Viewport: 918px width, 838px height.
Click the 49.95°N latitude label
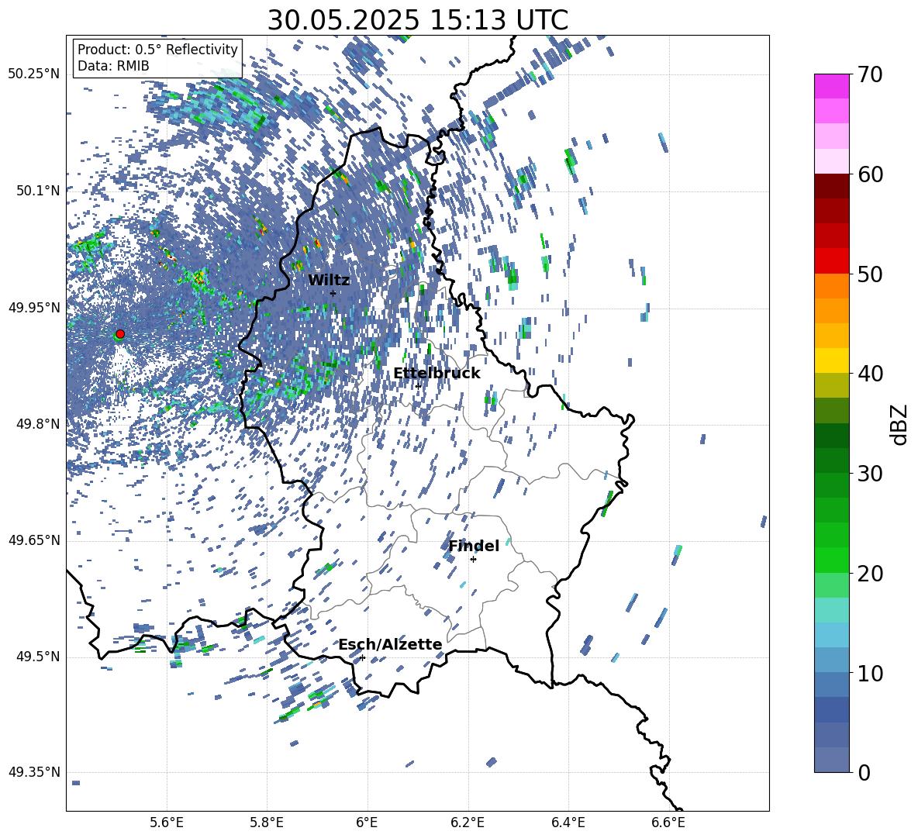[x=34, y=308]
